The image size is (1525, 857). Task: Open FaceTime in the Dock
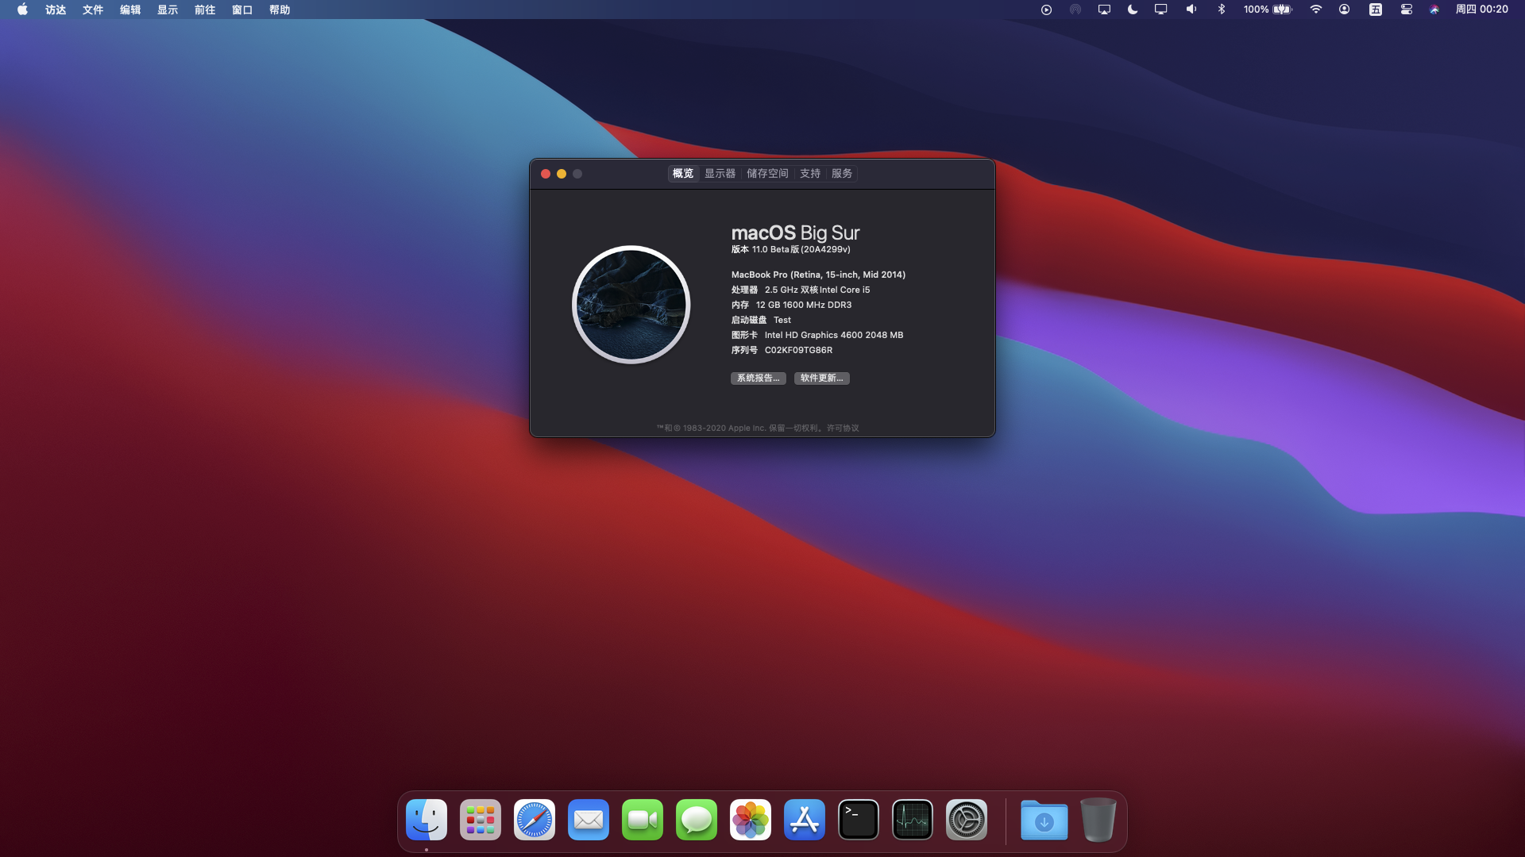coord(643,820)
